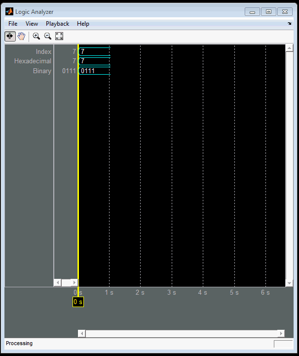299x356 pixels.
Task: Open the Help menu
Action: [x=83, y=24]
